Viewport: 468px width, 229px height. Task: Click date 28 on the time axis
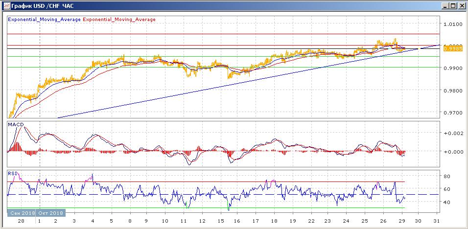[22, 221]
